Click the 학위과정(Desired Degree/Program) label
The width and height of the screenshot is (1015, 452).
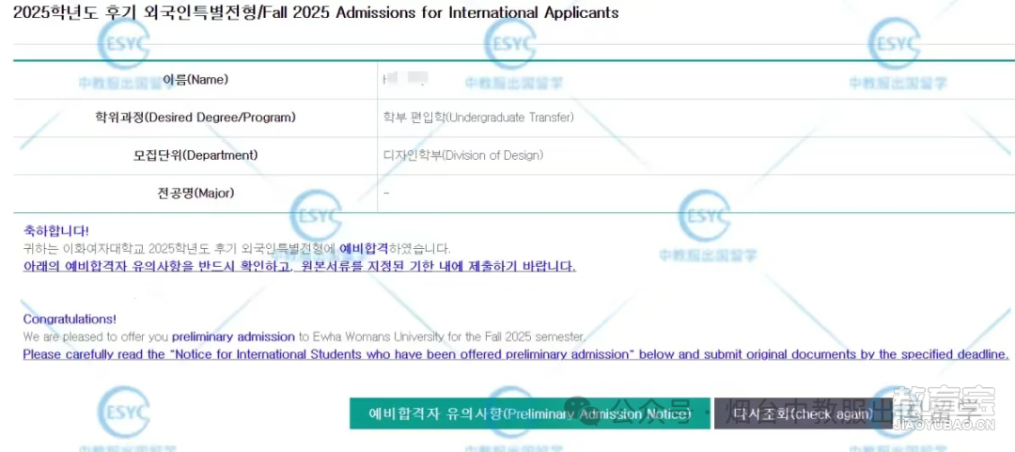(x=195, y=117)
